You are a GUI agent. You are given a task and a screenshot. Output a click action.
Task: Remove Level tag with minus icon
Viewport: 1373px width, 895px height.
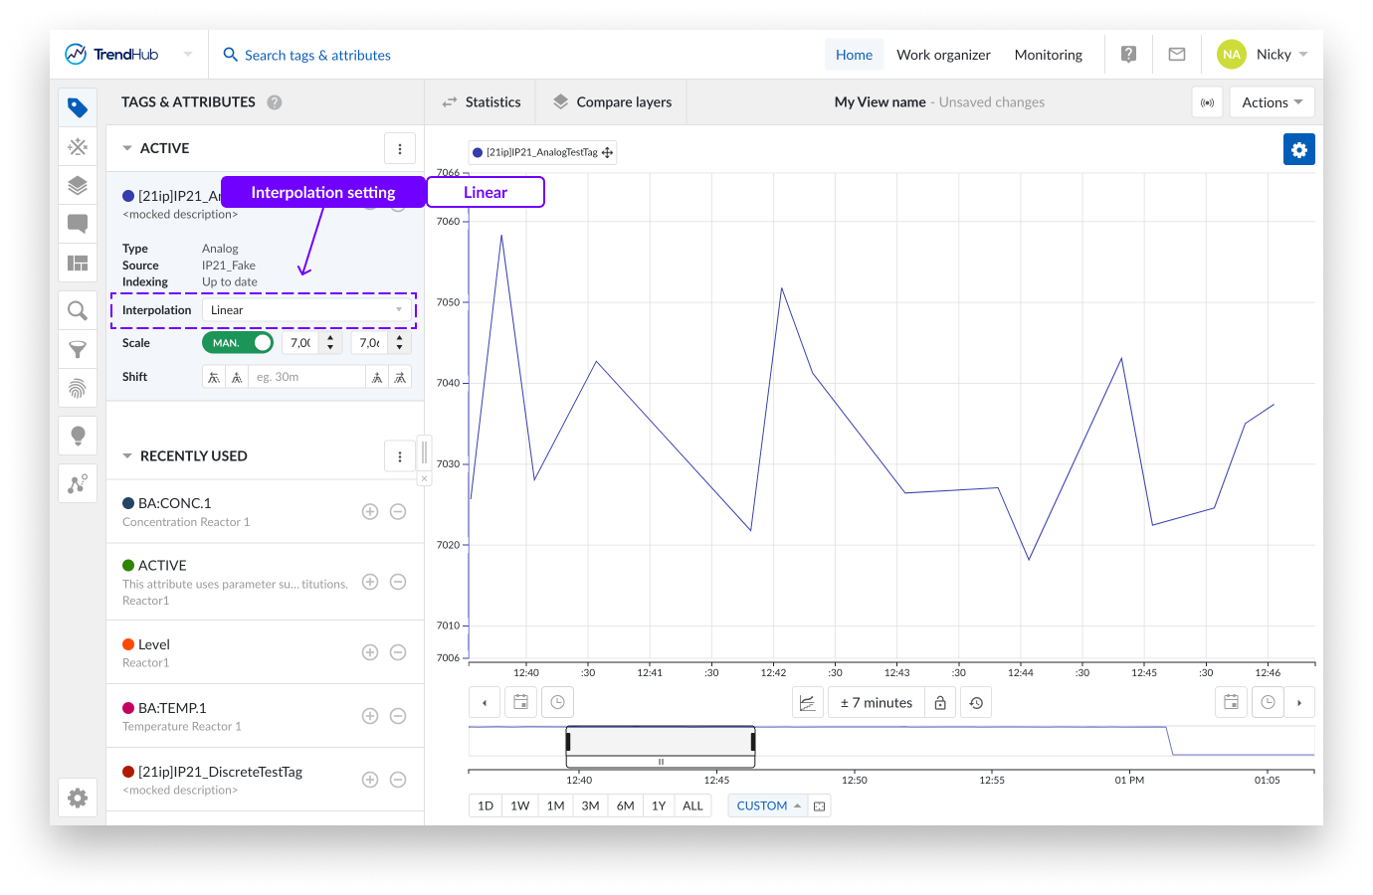398,652
